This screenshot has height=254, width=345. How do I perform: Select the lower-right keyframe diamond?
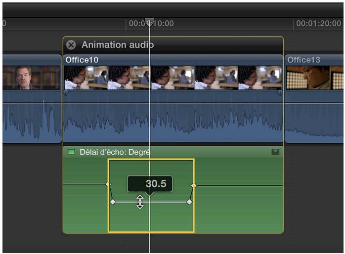coord(189,202)
